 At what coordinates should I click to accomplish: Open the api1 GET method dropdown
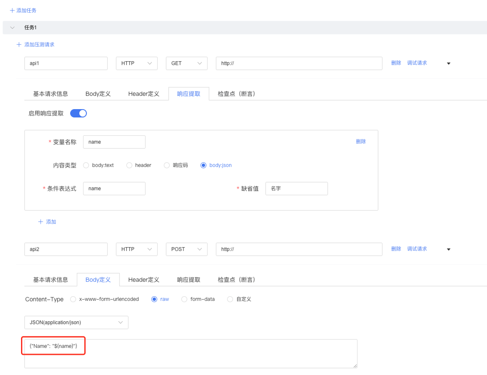tap(187, 64)
